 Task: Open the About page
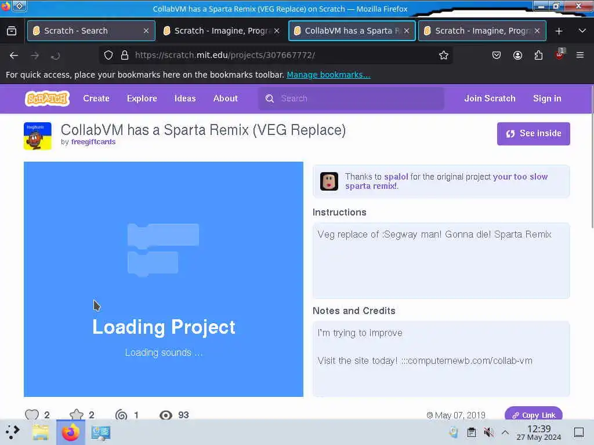coord(226,99)
